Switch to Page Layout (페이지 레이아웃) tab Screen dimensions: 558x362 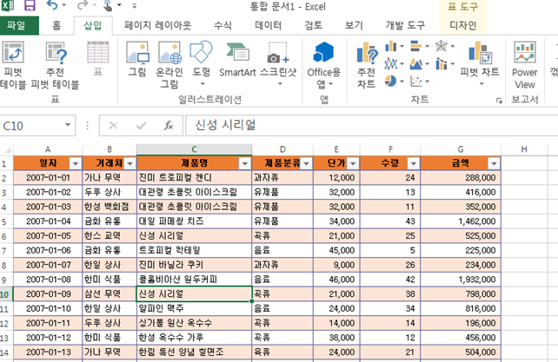click(157, 25)
